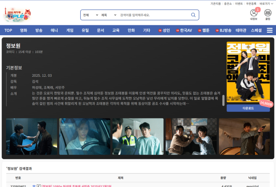
Task: Open search result [정보원] 1080p title link
Action: click(77, 186)
